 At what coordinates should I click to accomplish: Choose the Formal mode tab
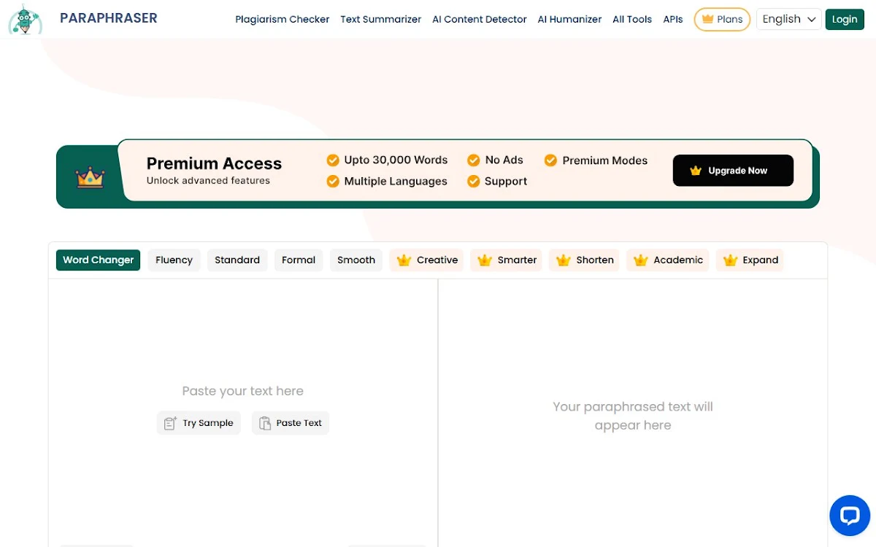(x=299, y=260)
